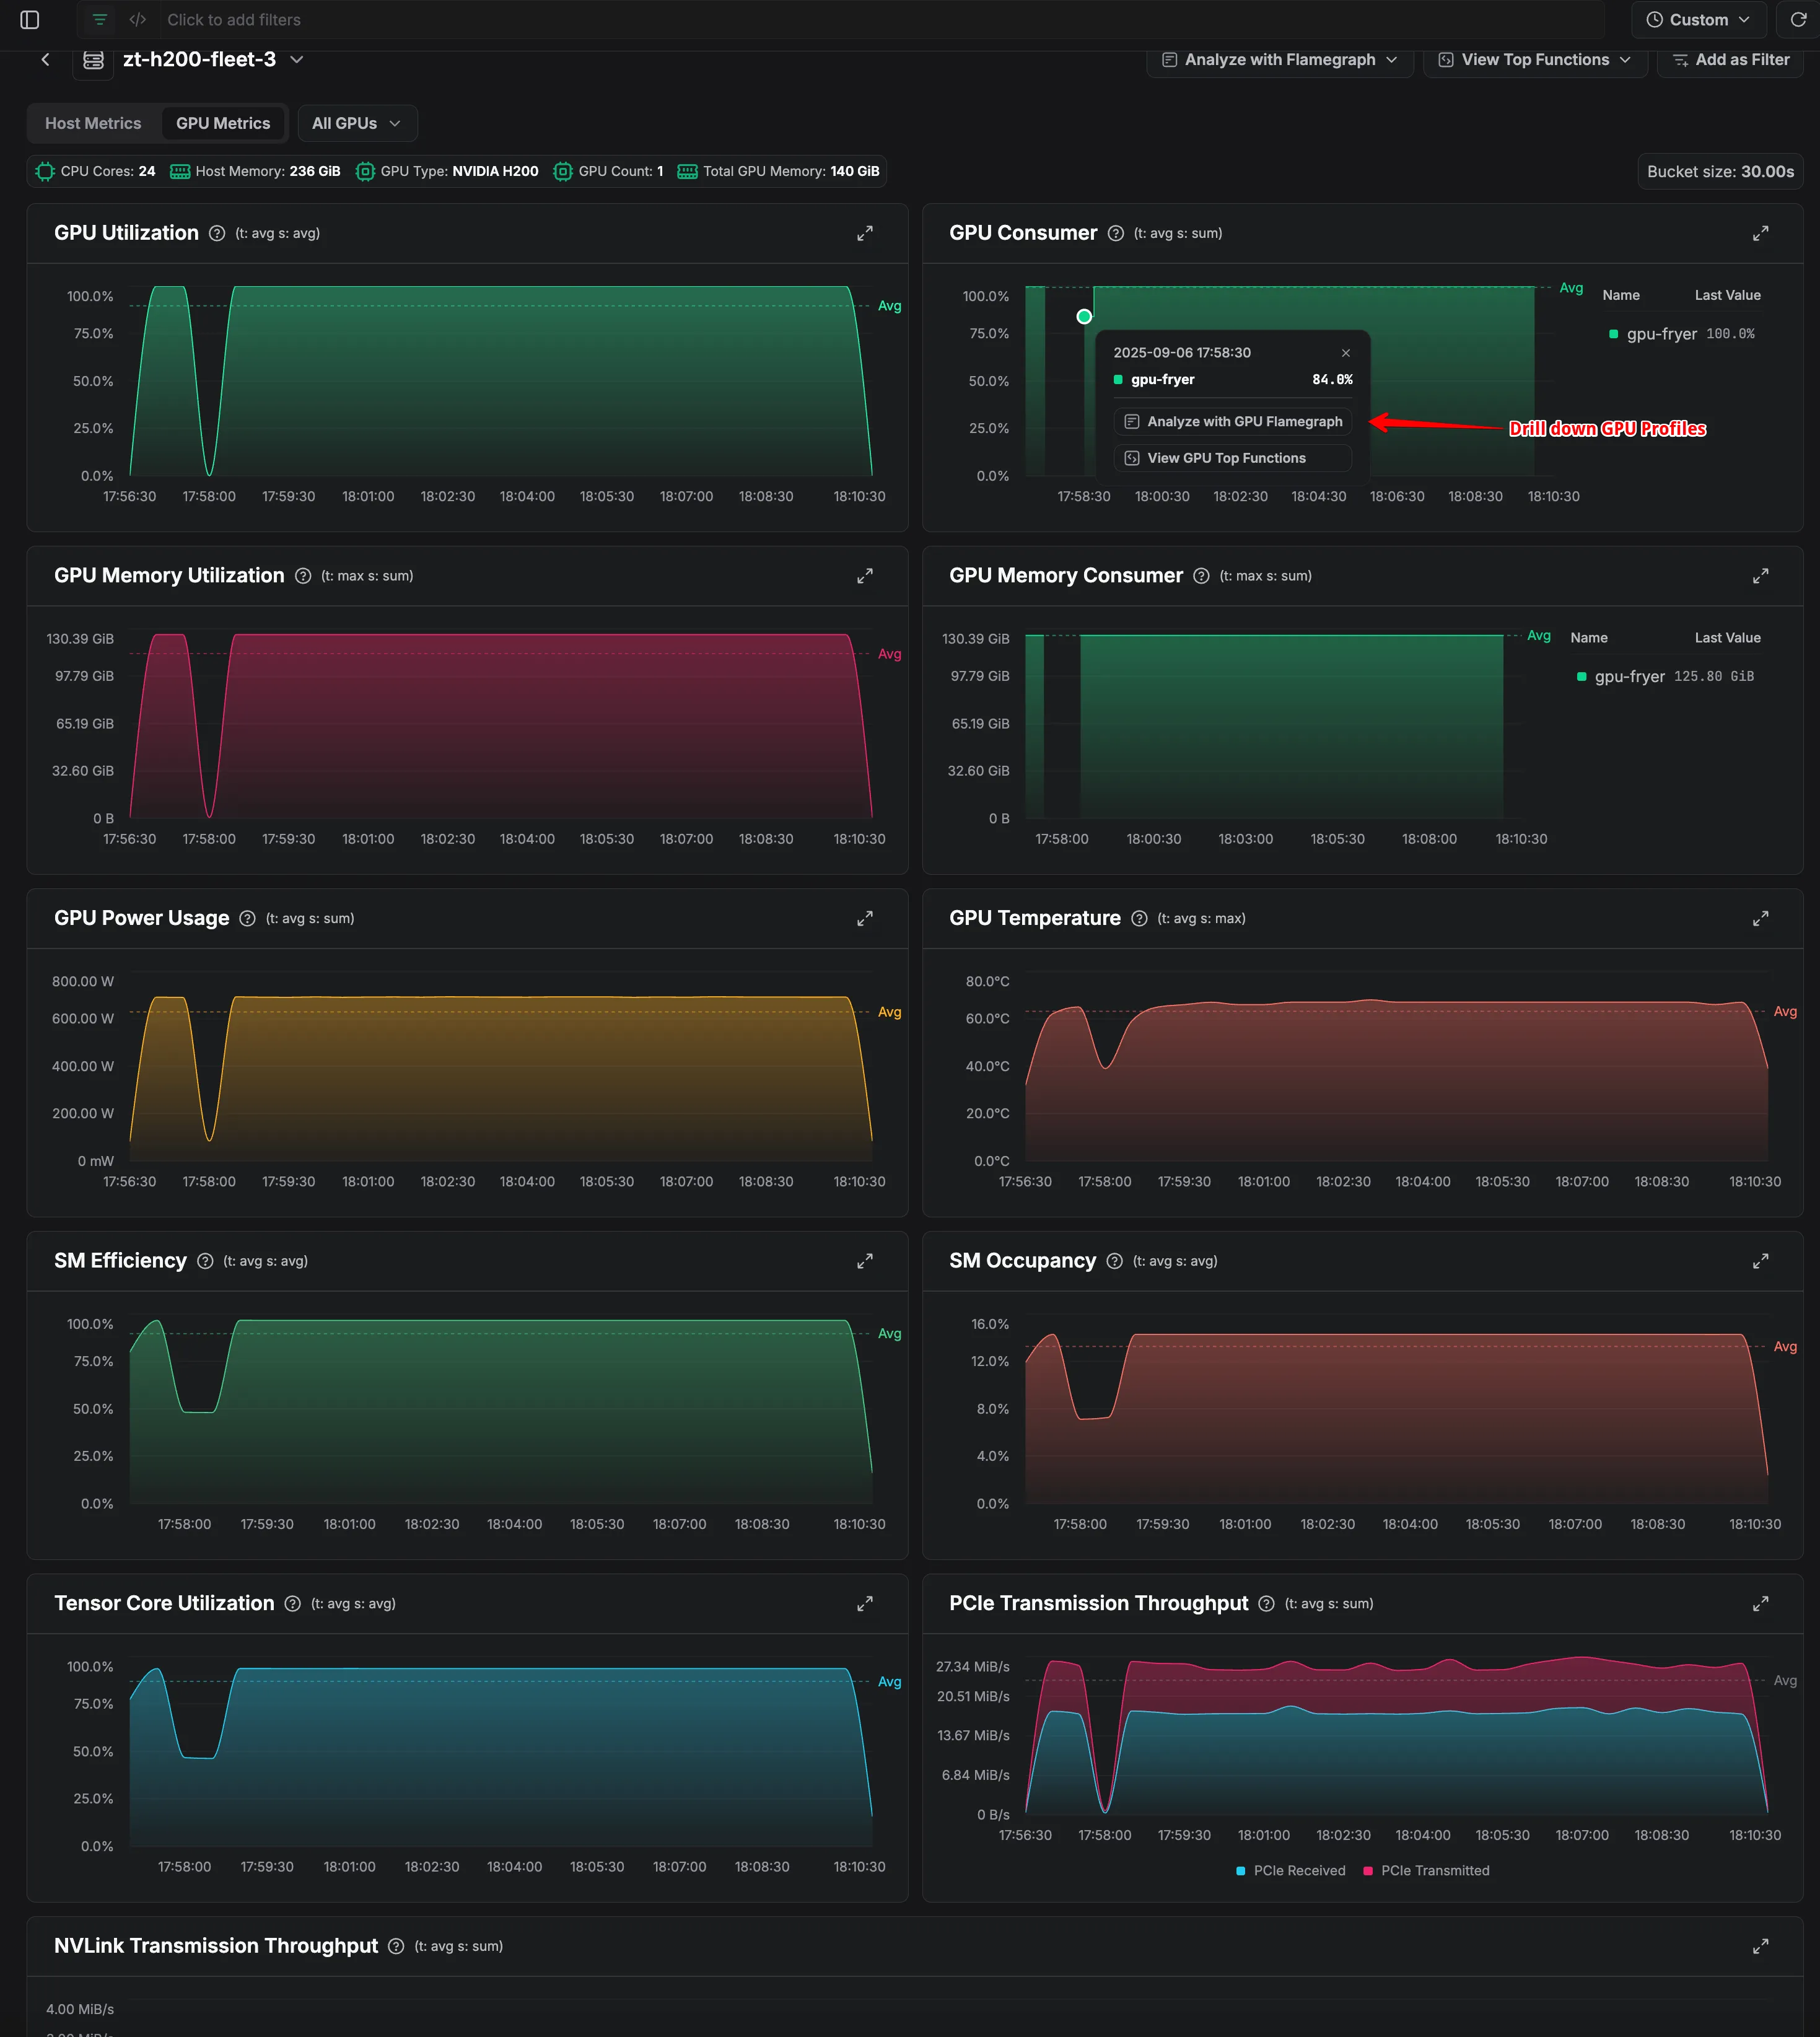
Task: Open the All GPUs dropdown
Action: click(357, 123)
